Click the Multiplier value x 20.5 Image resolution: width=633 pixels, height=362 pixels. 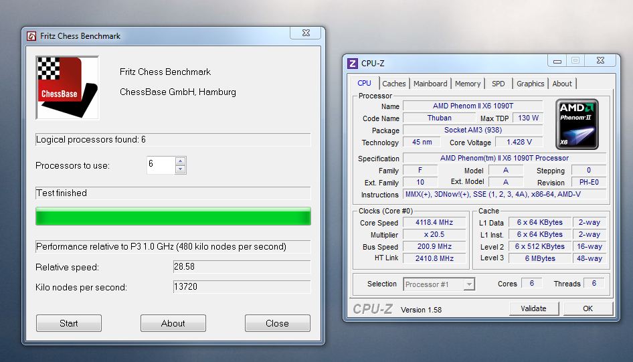[434, 234]
